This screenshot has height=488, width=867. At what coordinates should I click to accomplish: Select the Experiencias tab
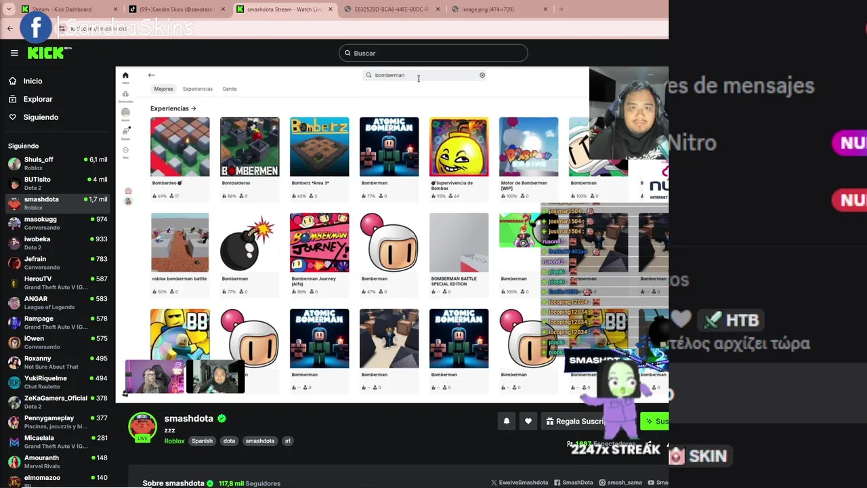pos(198,89)
